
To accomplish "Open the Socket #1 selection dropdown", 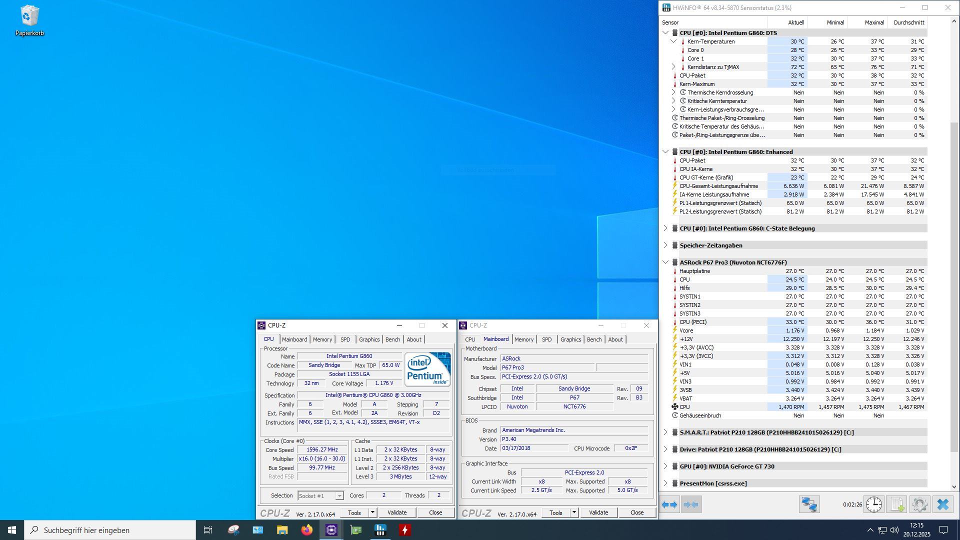I will [x=320, y=496].
